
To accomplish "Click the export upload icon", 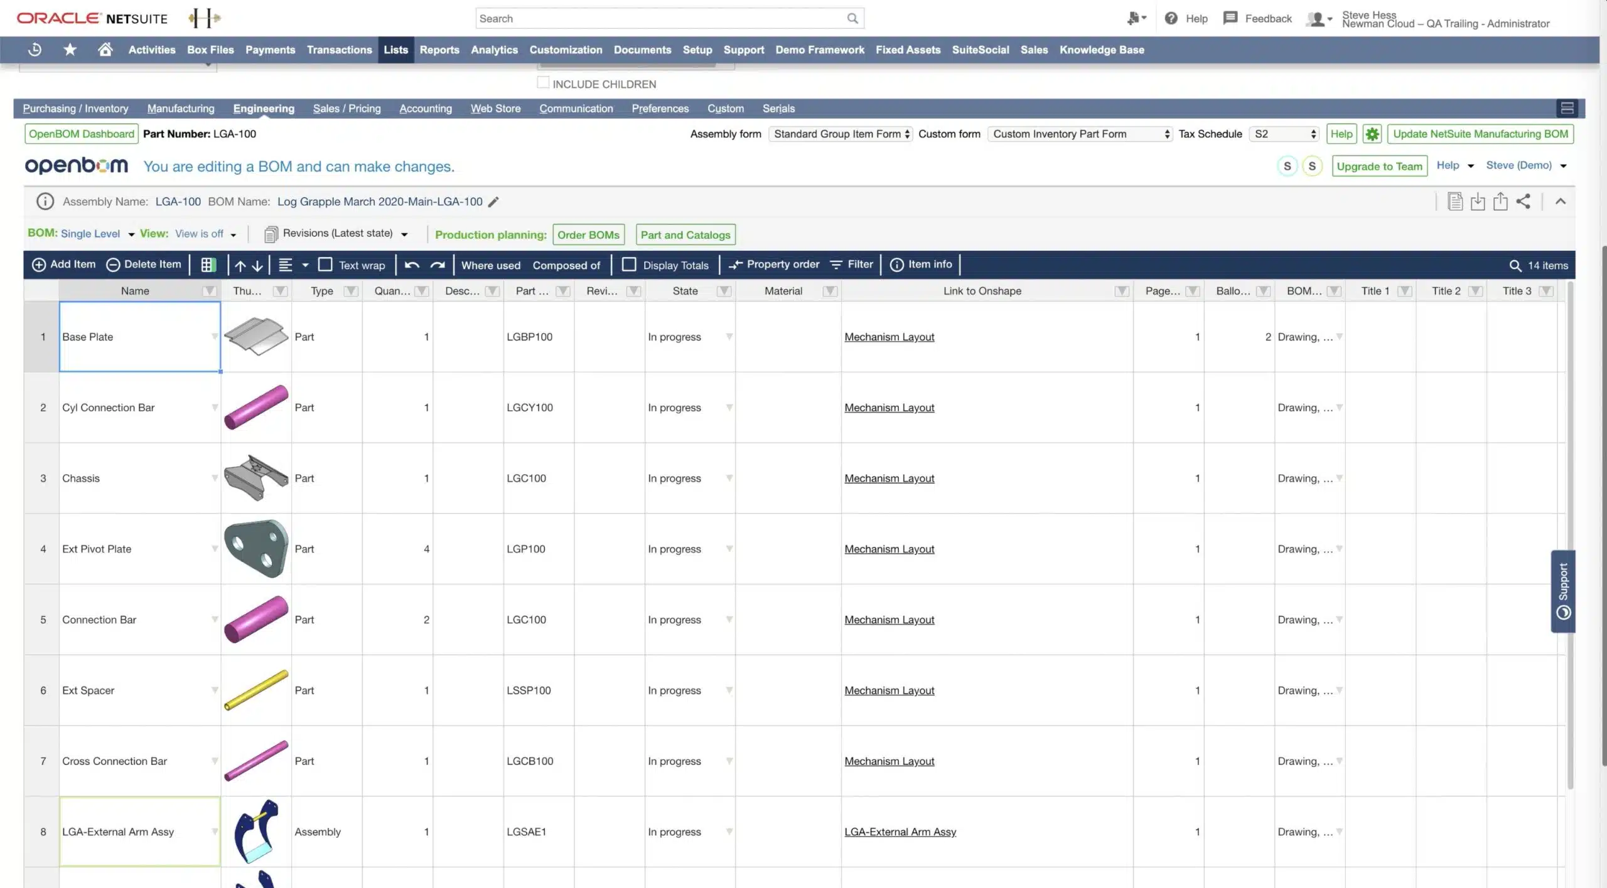I will 1500,201.
